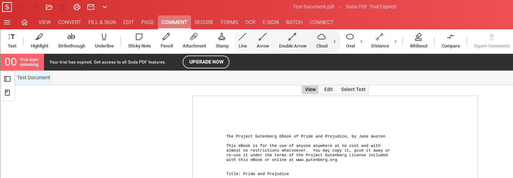Open the FORMS ribbon tab
This screenshot has width=513, height=178.
coord(229,22)
